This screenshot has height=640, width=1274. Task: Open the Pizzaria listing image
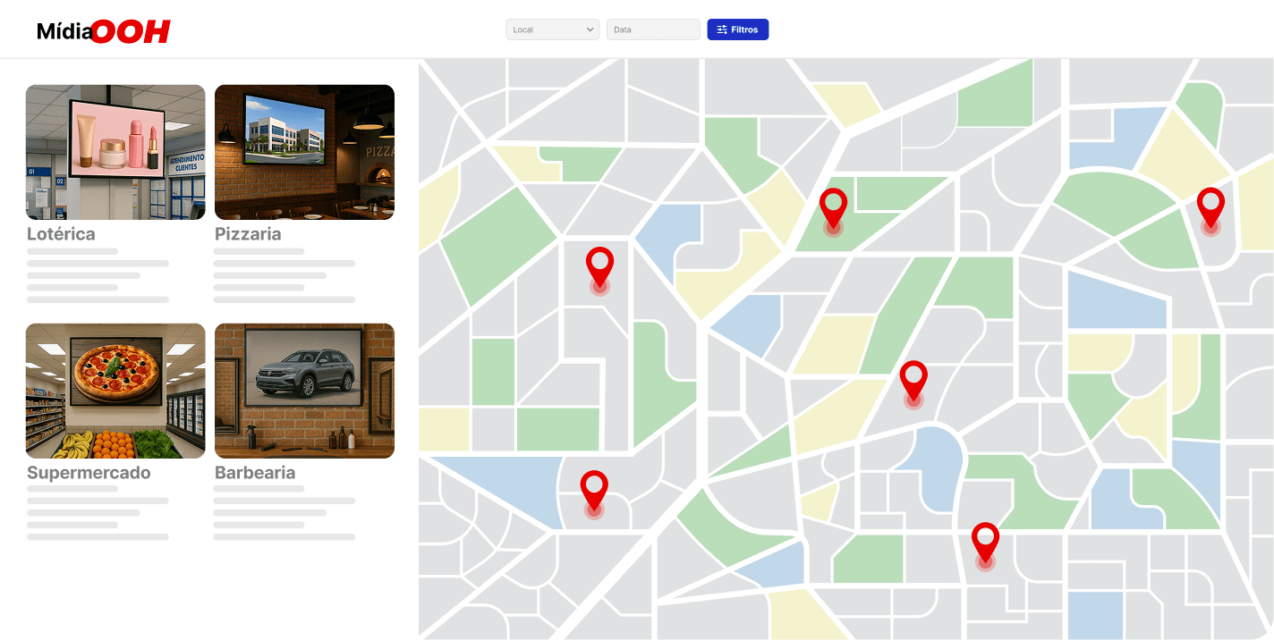tap(304, 152)
